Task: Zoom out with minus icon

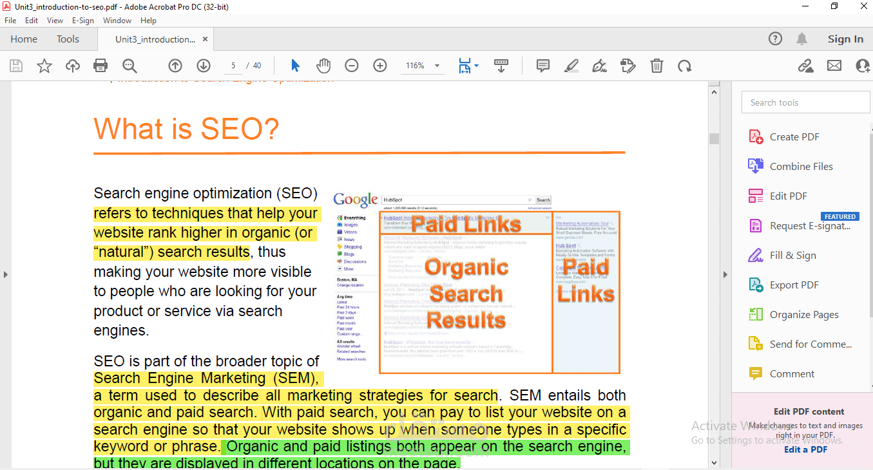Action: click(x=352, y=66)
